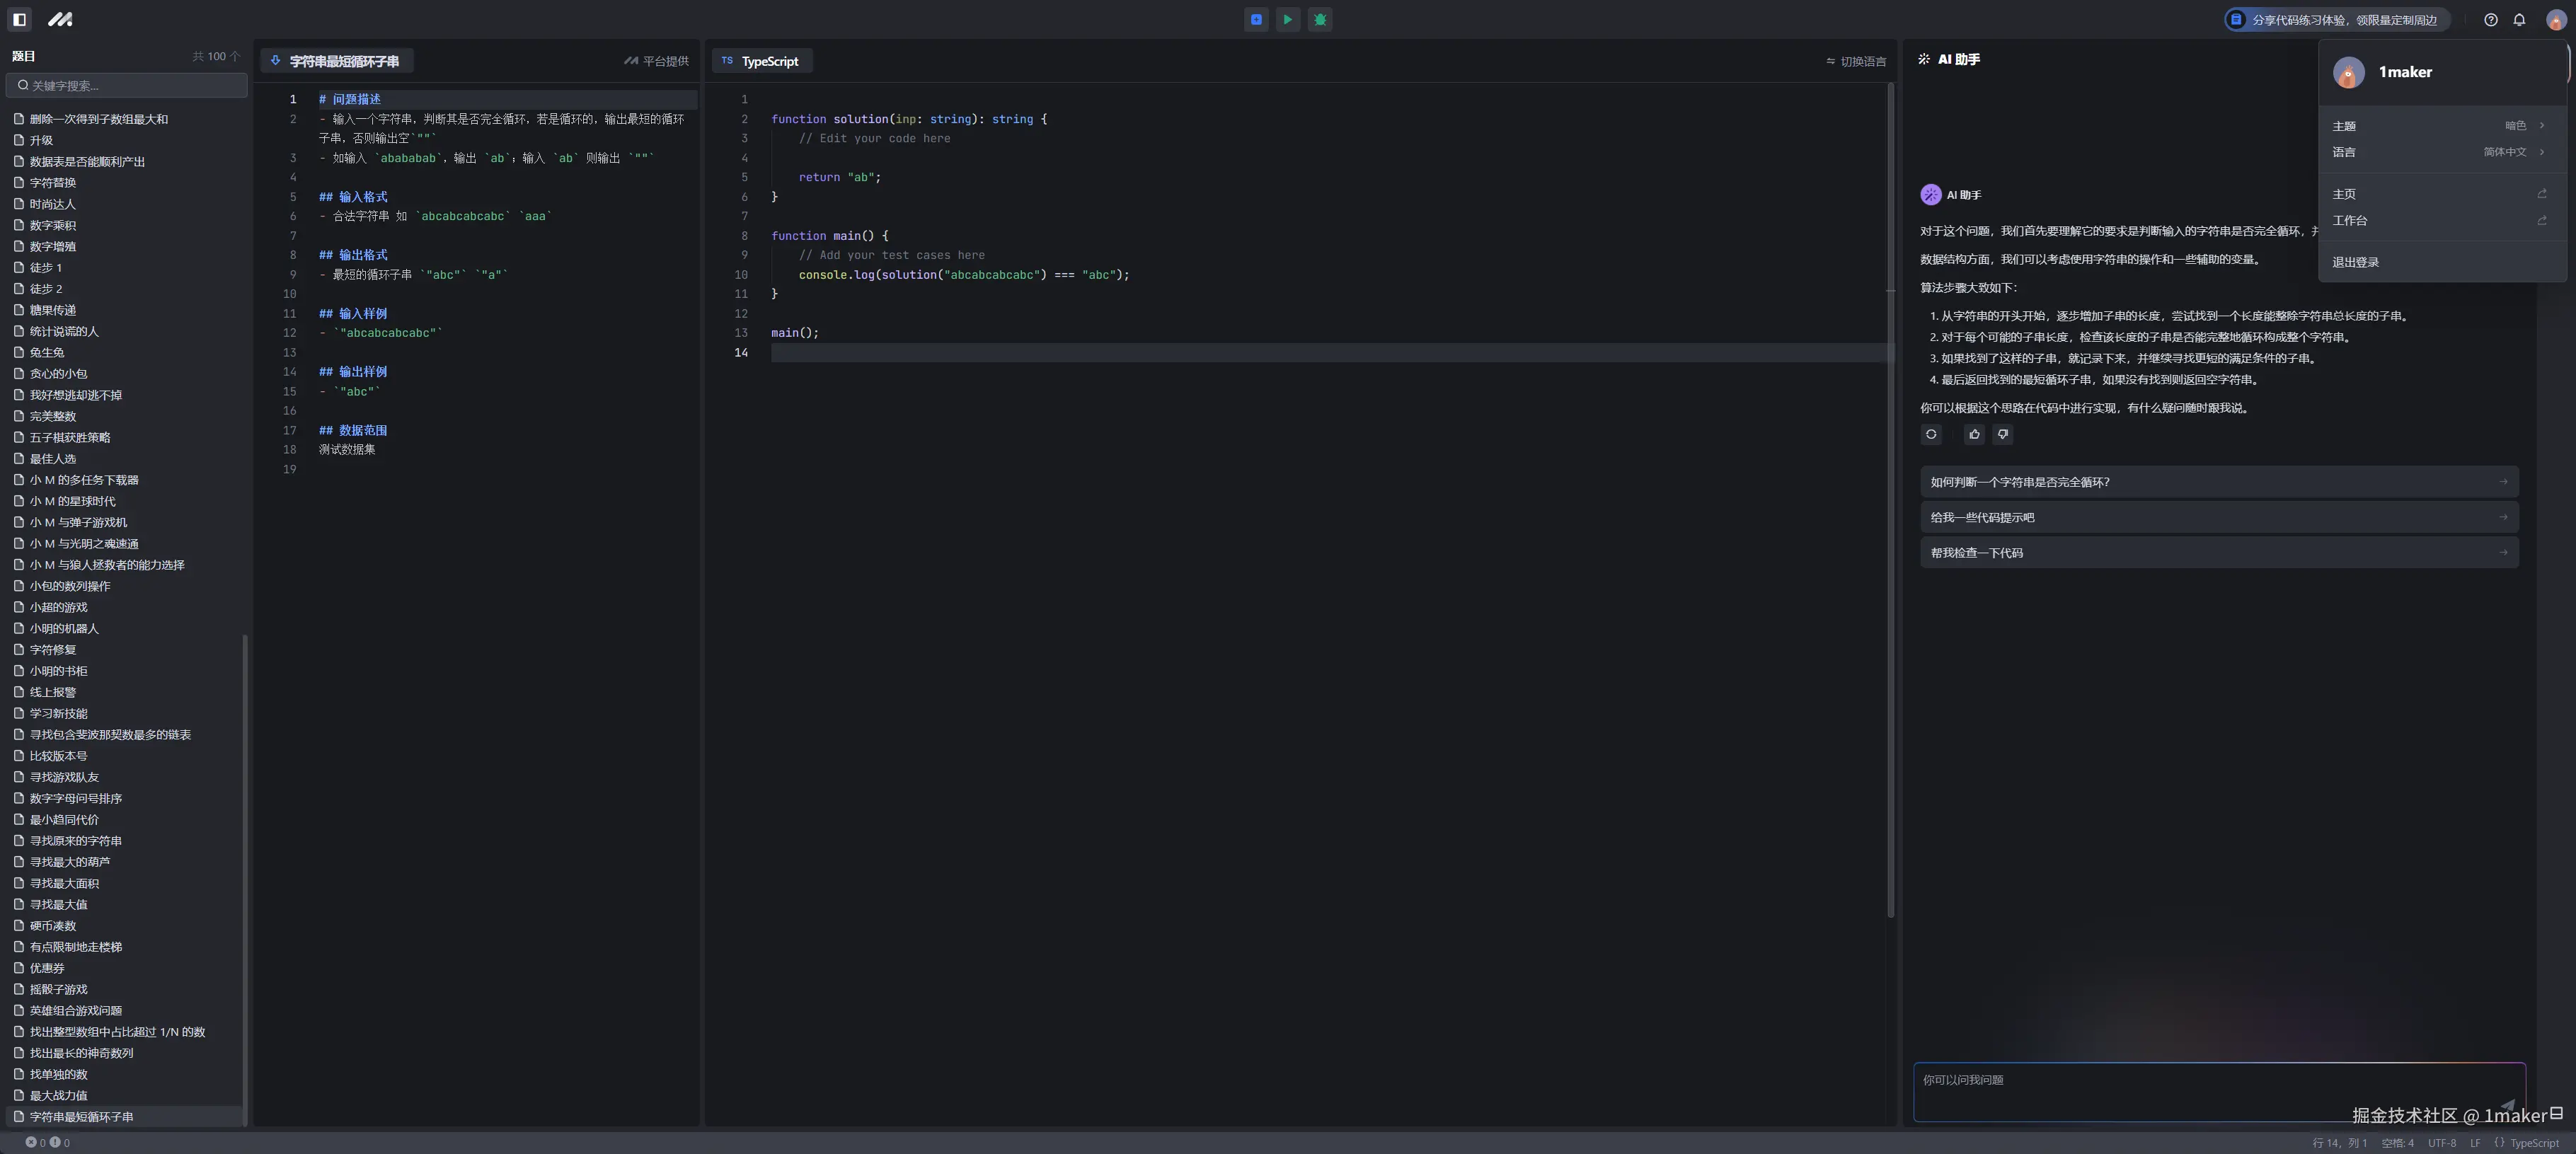Click suggestion 给我一些代码提示吧

click(2218, 517)
